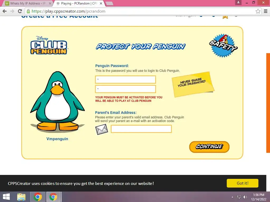Viewport: 270px width, 202px height.
Task: Open a new tab button
Action: 109,3
